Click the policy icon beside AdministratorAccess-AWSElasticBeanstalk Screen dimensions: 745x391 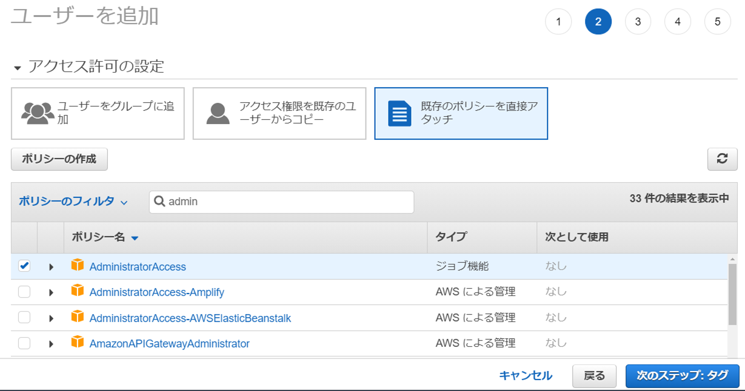coord(78,317)
